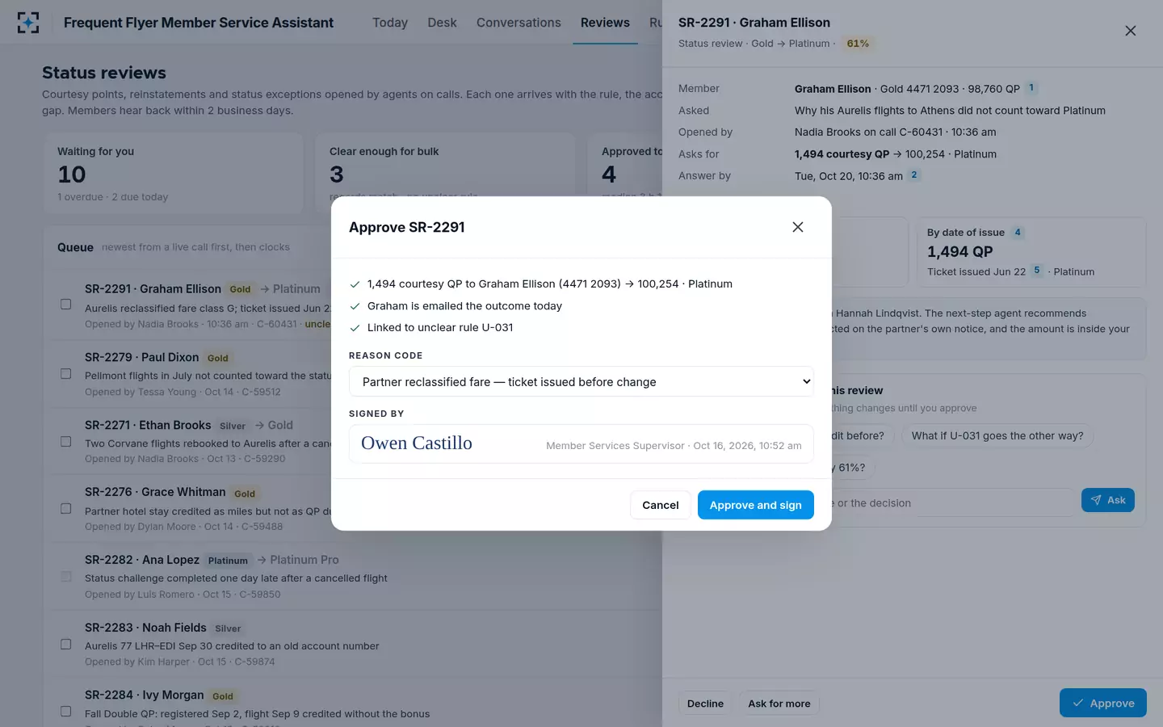The width and height of the screenshot is (1163, 727).
Task: Click Ask for more button
Action: point(779,704)
